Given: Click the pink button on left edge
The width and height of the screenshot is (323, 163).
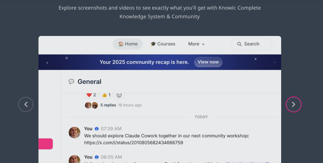Looking at the screenshot, I should coord(46,144).
